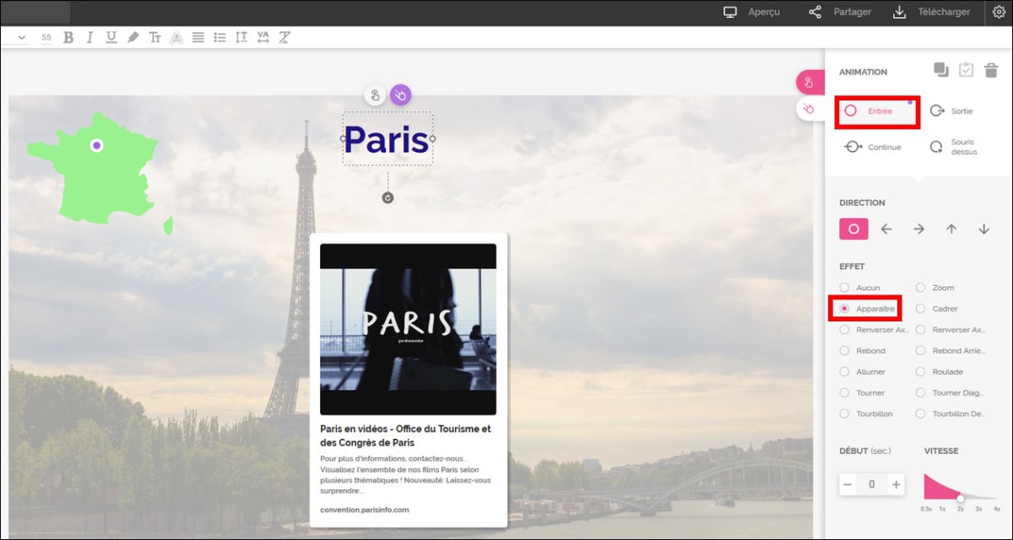Select the text highlighter icon
The width and height of the screenshot is (1013, 540).
click(133, 37)
